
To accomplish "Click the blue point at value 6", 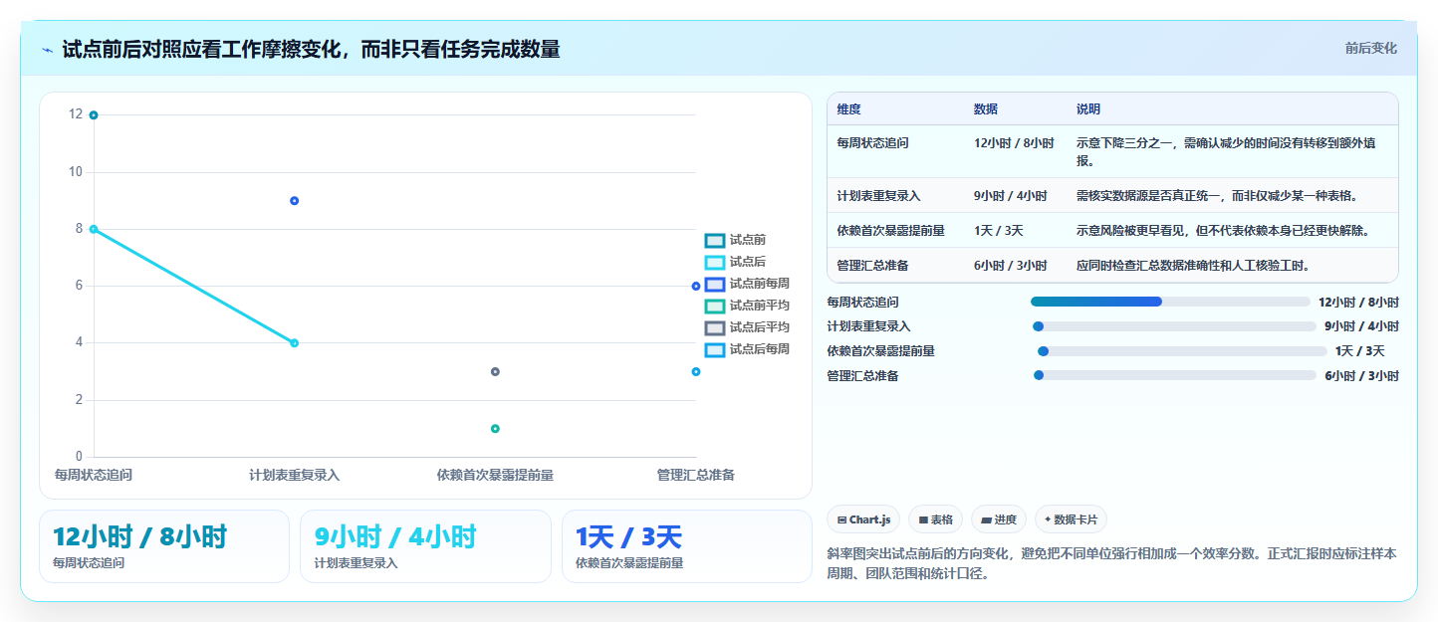I will 696,287.
